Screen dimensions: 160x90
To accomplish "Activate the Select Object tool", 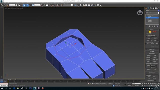I will 16,5.
